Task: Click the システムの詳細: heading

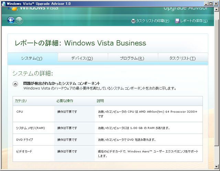Action: coord(33,73)
